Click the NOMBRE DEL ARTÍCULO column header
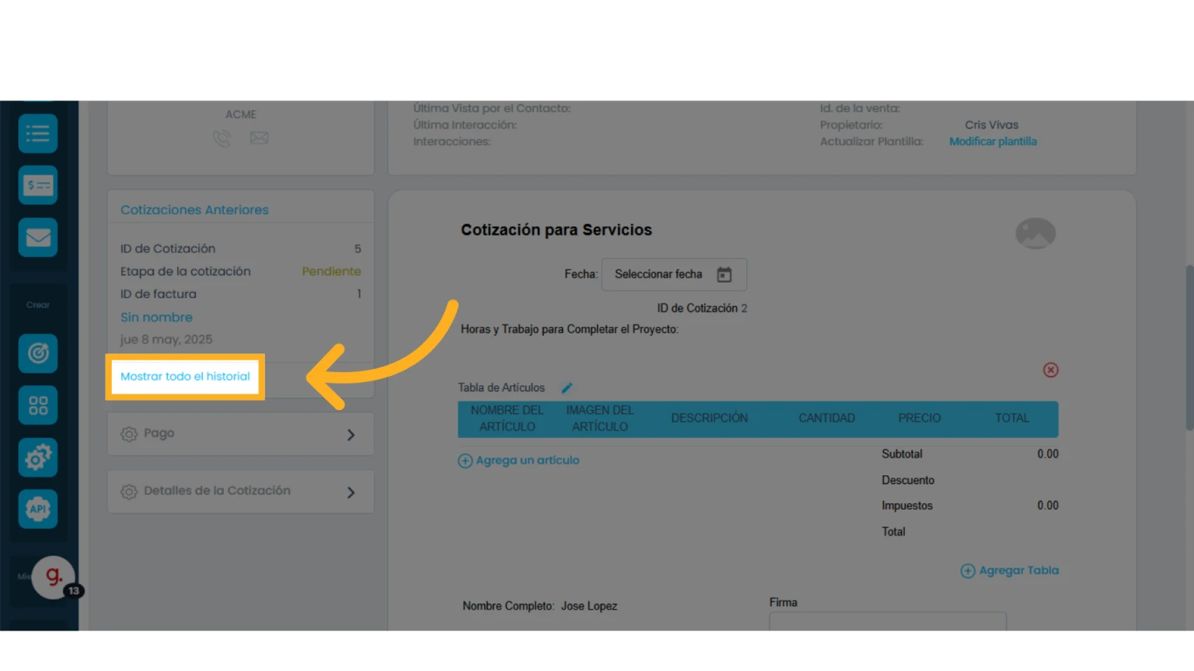This screenshot has height=671, width=1194. click(507, 419)
